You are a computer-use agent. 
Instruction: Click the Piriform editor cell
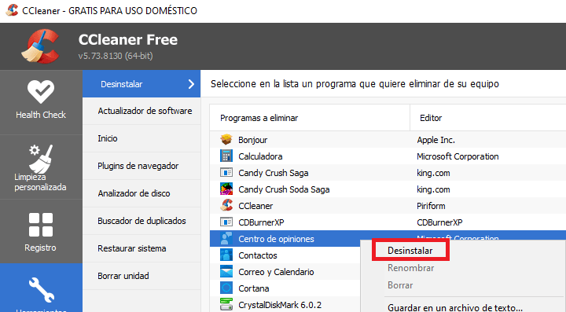pos(431,206)
